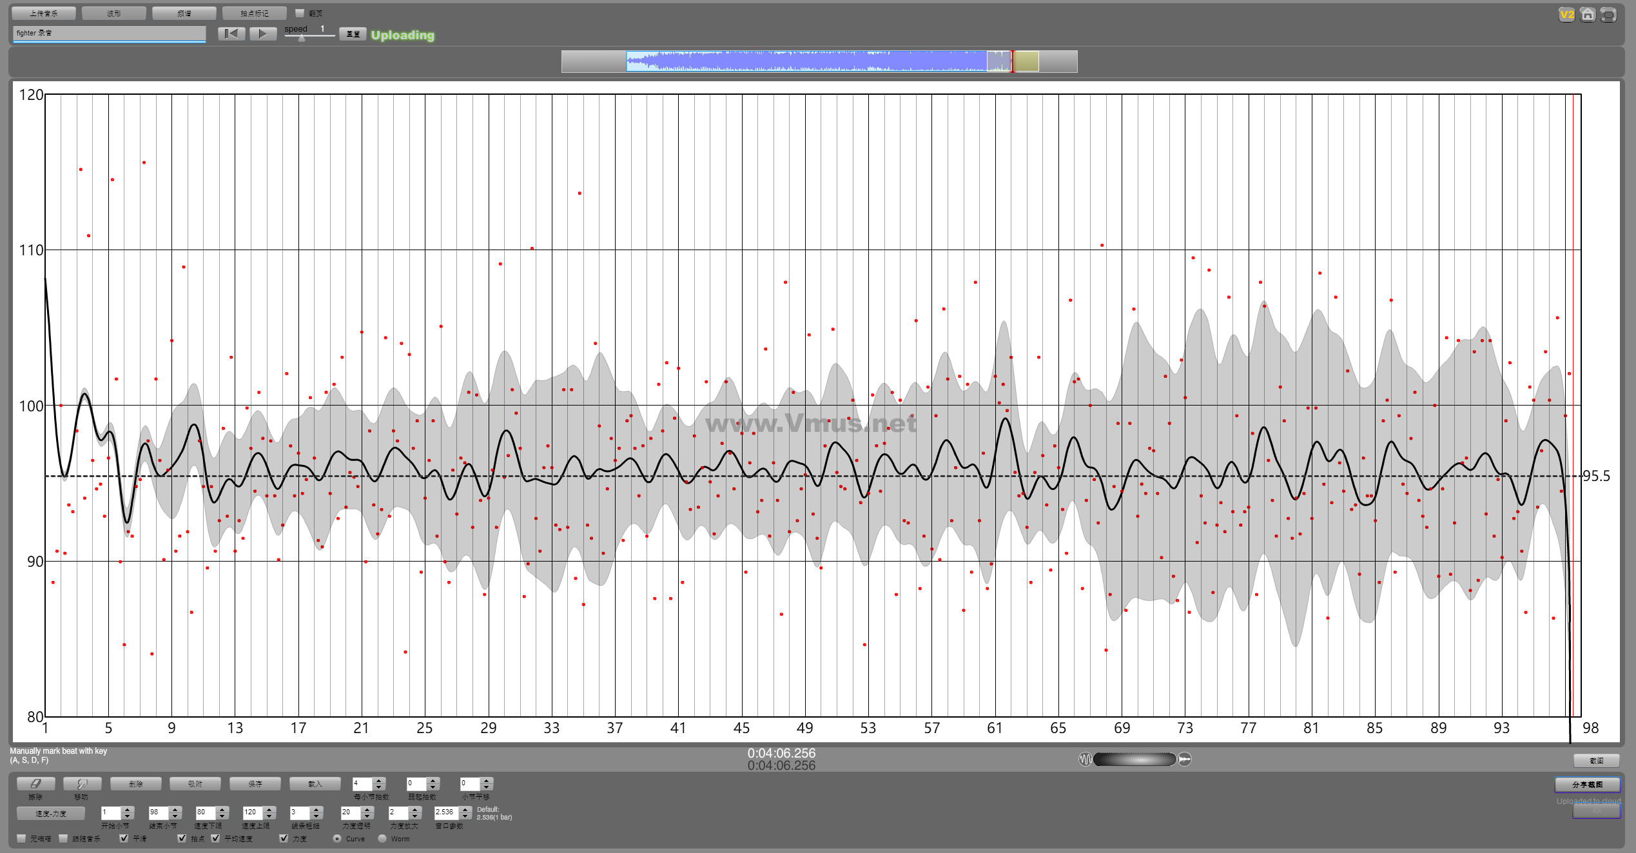
Task: Click the 保存 save button
Action: click(255, 783)
